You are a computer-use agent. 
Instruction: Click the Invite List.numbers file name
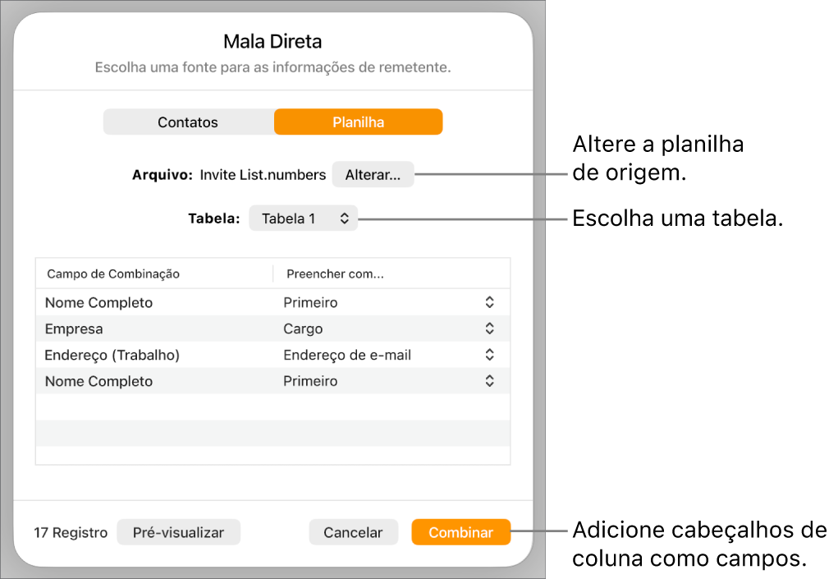[x=263, y=175]
